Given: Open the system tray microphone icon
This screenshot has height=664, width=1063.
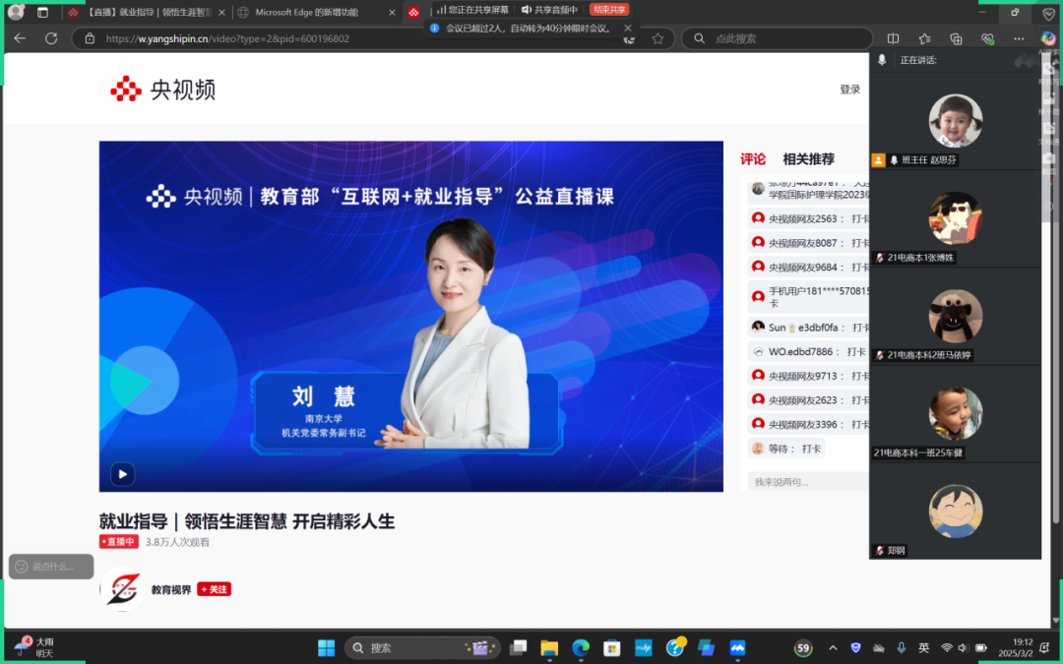Looking at the screenshot, I should tap(901, 647).
